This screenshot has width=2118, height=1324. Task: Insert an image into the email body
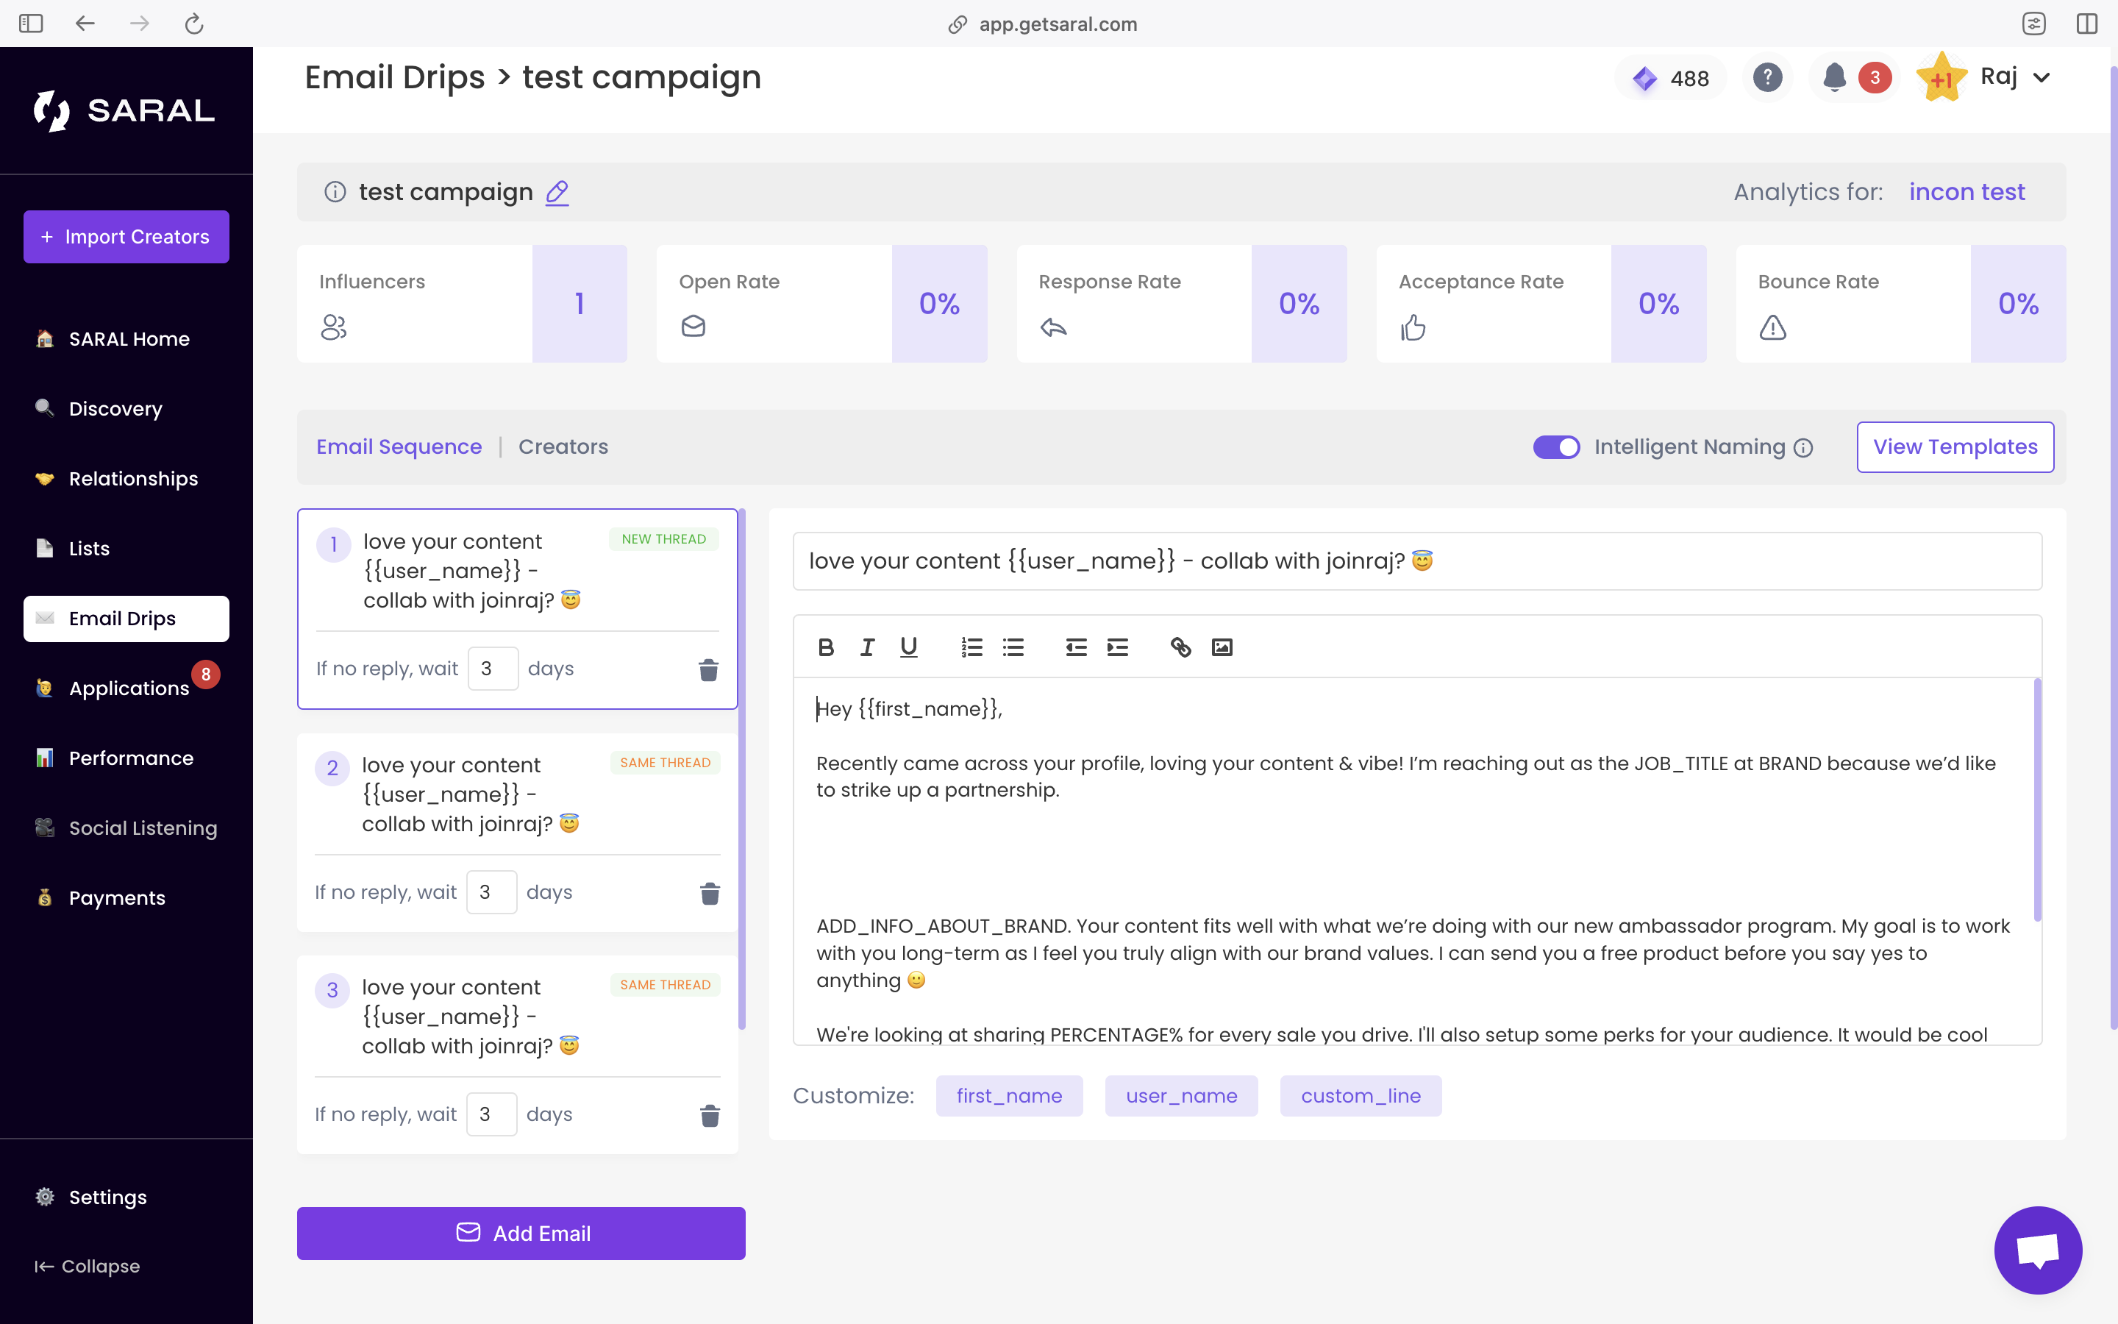[1222, 647]
